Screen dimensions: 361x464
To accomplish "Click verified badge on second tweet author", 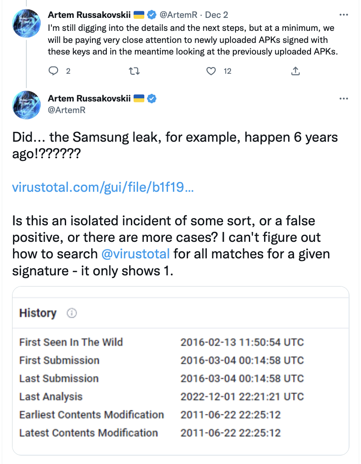I will [152, 98].
